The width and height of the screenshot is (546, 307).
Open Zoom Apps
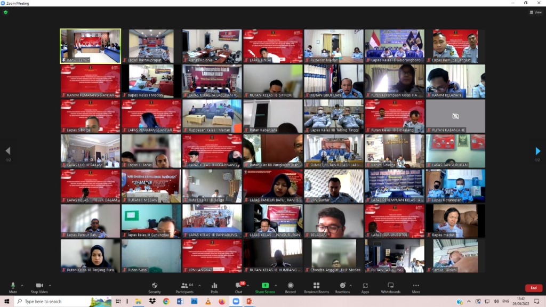365,287
